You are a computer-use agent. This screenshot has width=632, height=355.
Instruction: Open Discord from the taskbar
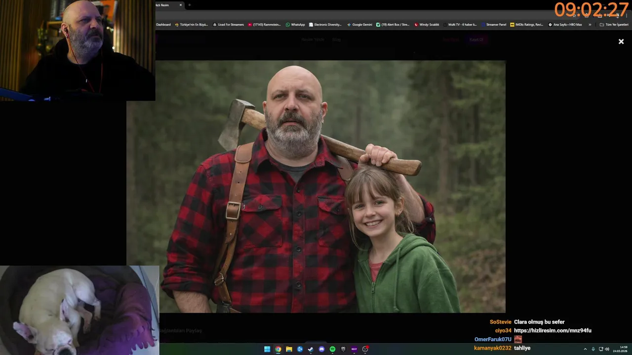click(x=321, y=349)
